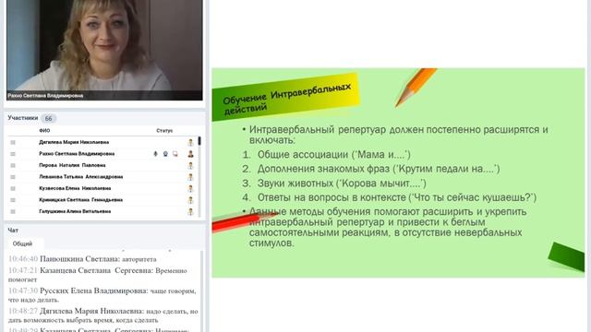The image size is (591, 332).
Task: Open the Общий chat tab
Action: click(x=22, y=243)
